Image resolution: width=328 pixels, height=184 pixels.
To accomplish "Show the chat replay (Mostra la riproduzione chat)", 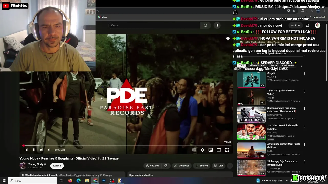I will pyautogui.click(x=271, y=54).
